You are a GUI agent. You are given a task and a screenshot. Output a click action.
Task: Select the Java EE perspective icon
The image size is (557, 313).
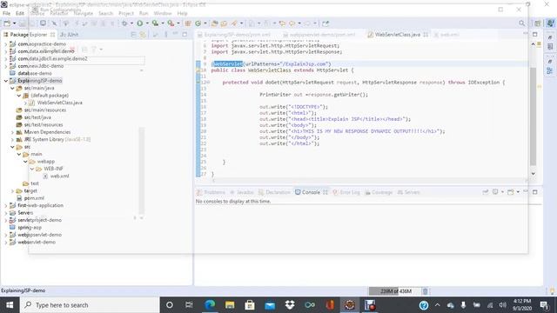[550, 23]
